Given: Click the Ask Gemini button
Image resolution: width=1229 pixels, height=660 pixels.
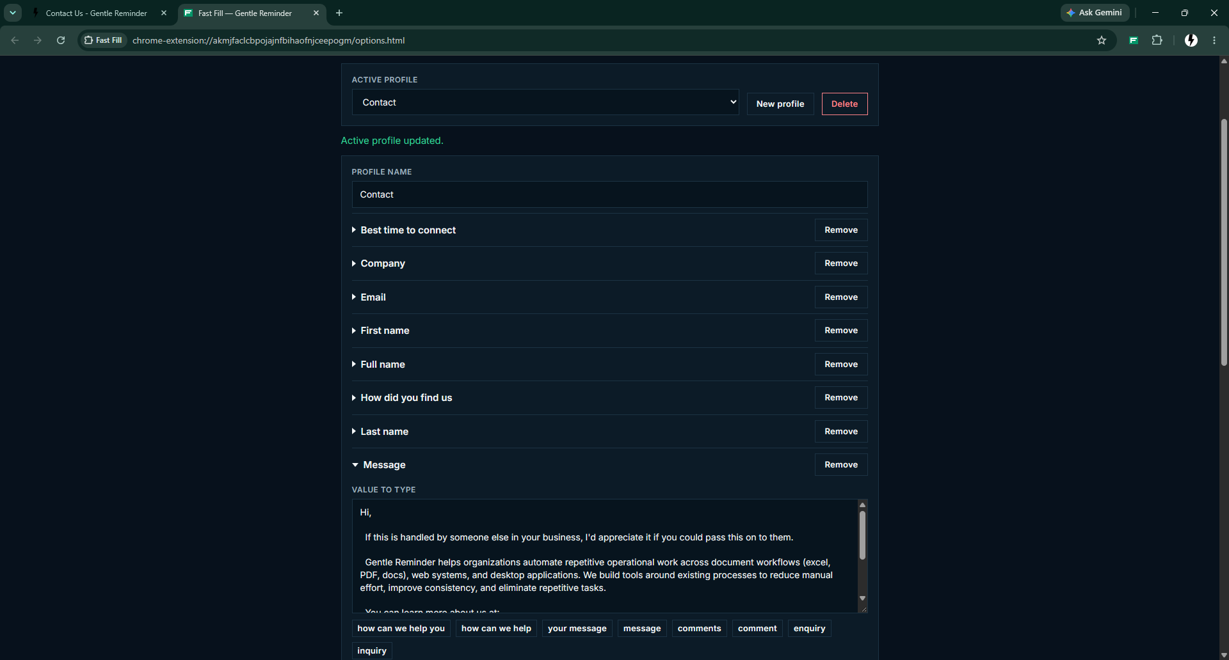Looking at the screenshot, I should coord(1095,13).
